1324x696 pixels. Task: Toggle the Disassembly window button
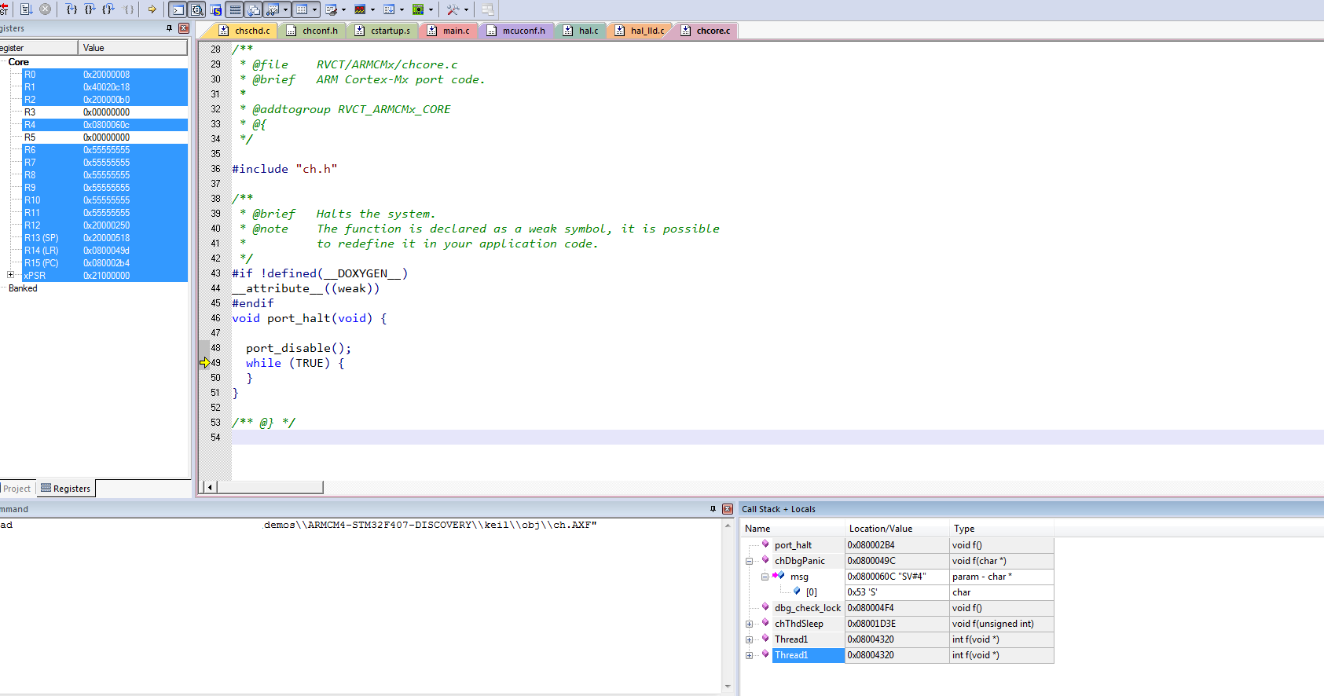coord(196,10)
